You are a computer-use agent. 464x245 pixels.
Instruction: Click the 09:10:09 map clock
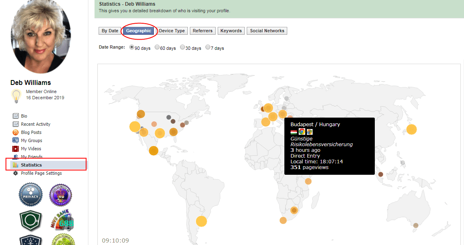(x=115, y=241)
